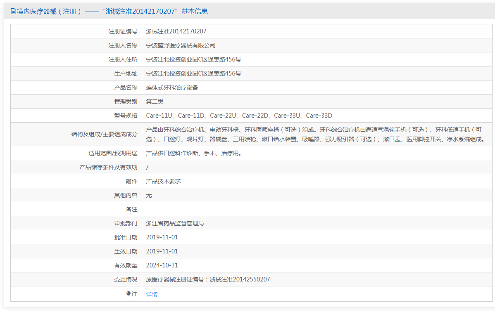Image resolution: width=495 pixels, height=312 pixels.
Task: Click the 型号规格 label
Action: 126,116
